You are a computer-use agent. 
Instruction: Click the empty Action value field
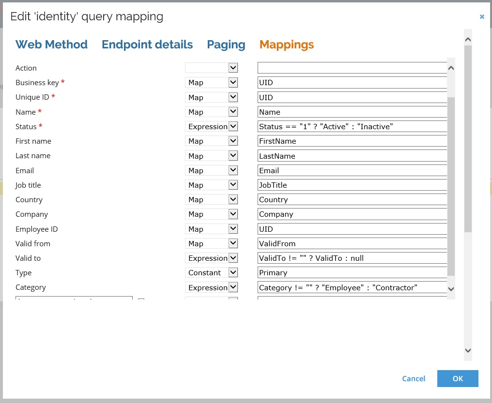352,68
